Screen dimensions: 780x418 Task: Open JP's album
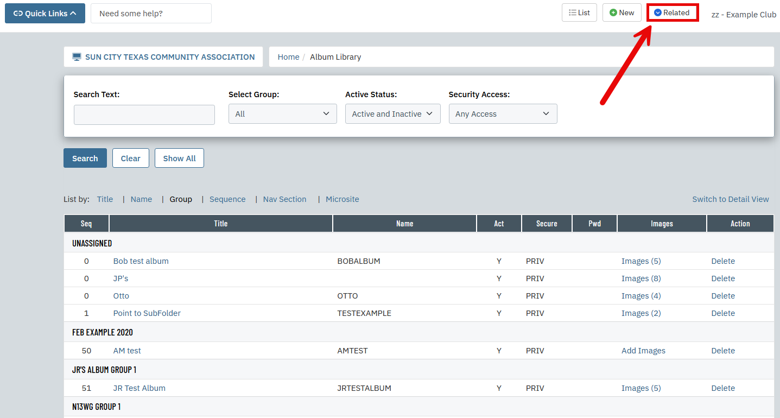pos(121,278)
